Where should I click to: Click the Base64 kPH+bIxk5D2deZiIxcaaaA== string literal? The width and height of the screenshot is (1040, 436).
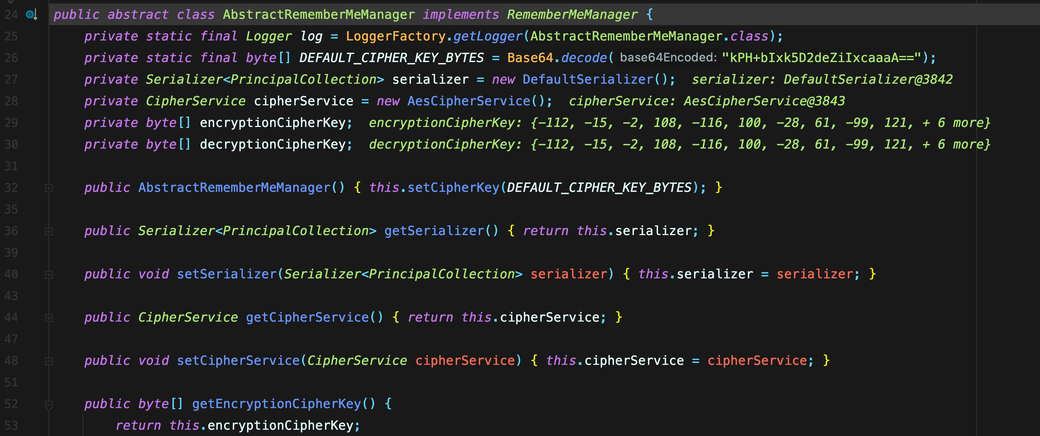click(x=822, y=58)
